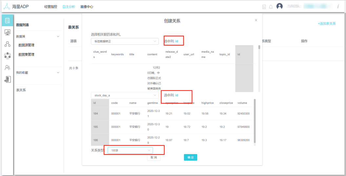Click the chart dashboard sidebar icon
Screen dimensions: 346x176
7,32
